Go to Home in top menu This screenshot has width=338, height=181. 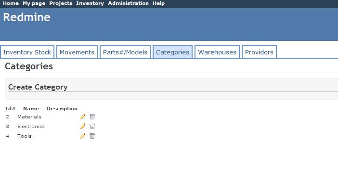11,3
